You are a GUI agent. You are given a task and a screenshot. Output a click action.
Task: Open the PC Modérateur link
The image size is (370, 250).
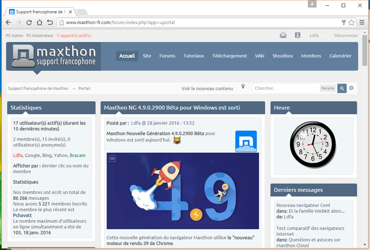click(x=40, y=36)
